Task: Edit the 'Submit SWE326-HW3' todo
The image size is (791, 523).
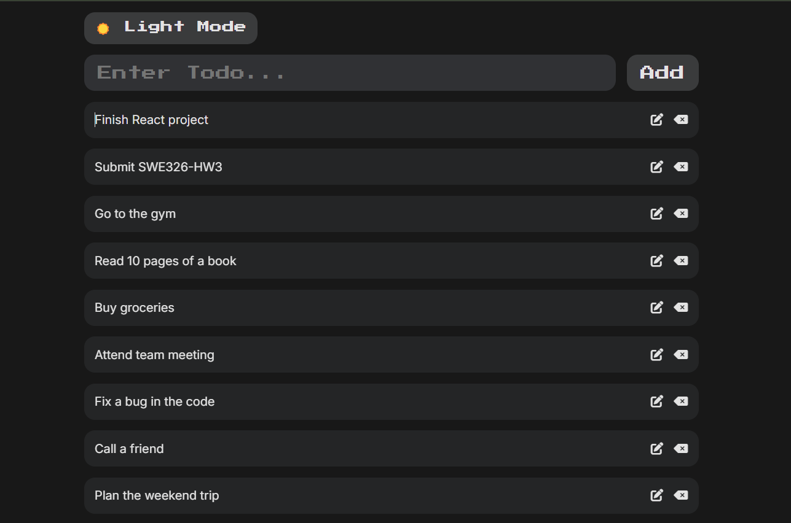Action: tap(656, 166)
